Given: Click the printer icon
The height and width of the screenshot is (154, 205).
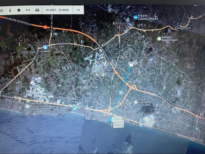Looking at the screenshot, I should (37, 10).
